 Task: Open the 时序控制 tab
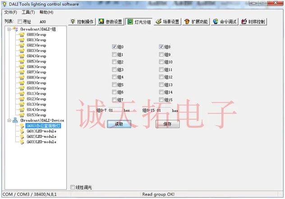pyautogui.click(x=253, y=22)
